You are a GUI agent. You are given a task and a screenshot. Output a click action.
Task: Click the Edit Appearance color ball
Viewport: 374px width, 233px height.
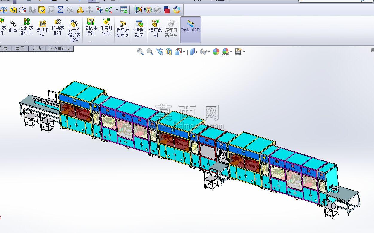(x=216, y=52)
